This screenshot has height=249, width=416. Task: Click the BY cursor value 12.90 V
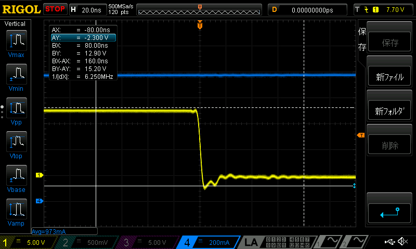pos(95,53)
